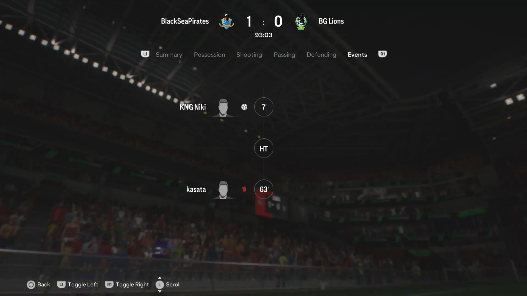Image resolution: width=527 pixels, height=296 pixels.
Task: Click the circle Back button icon
Action: [x=31, y=285]
